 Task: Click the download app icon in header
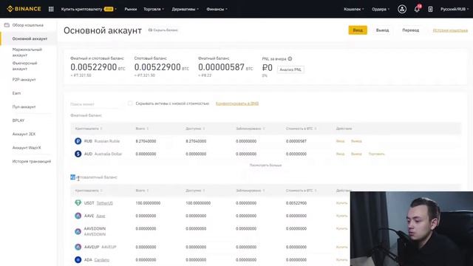pos(430,9)
